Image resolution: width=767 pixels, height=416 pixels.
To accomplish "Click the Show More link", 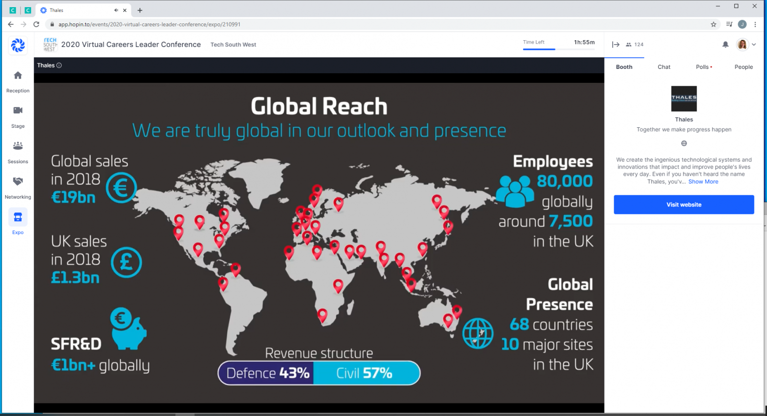I will (x=703, y=181).
